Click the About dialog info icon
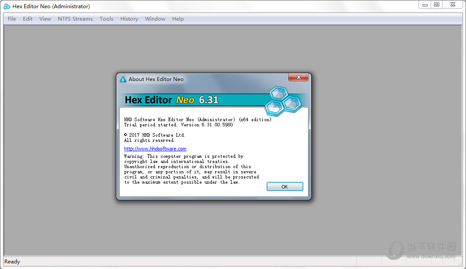The height and width of the screenshot is (269, 466). click(123, 79)
